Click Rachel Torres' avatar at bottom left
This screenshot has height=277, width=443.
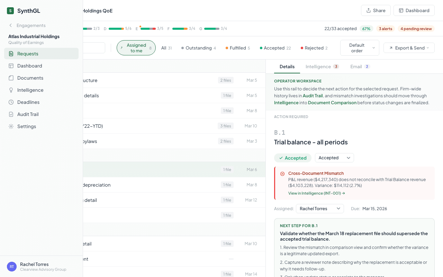pyautogui.click(x=11, y=267)
